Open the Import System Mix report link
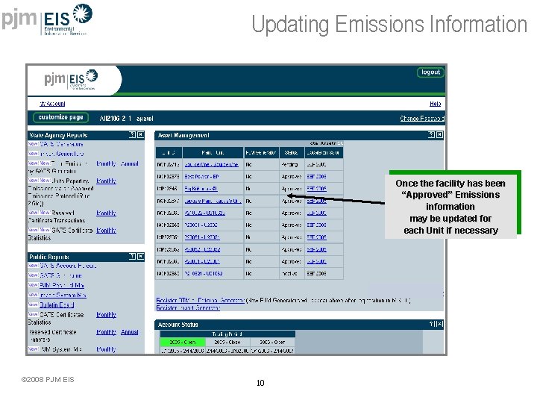The height and width of the screenshot is (403, 537). [x=63, y=295]
